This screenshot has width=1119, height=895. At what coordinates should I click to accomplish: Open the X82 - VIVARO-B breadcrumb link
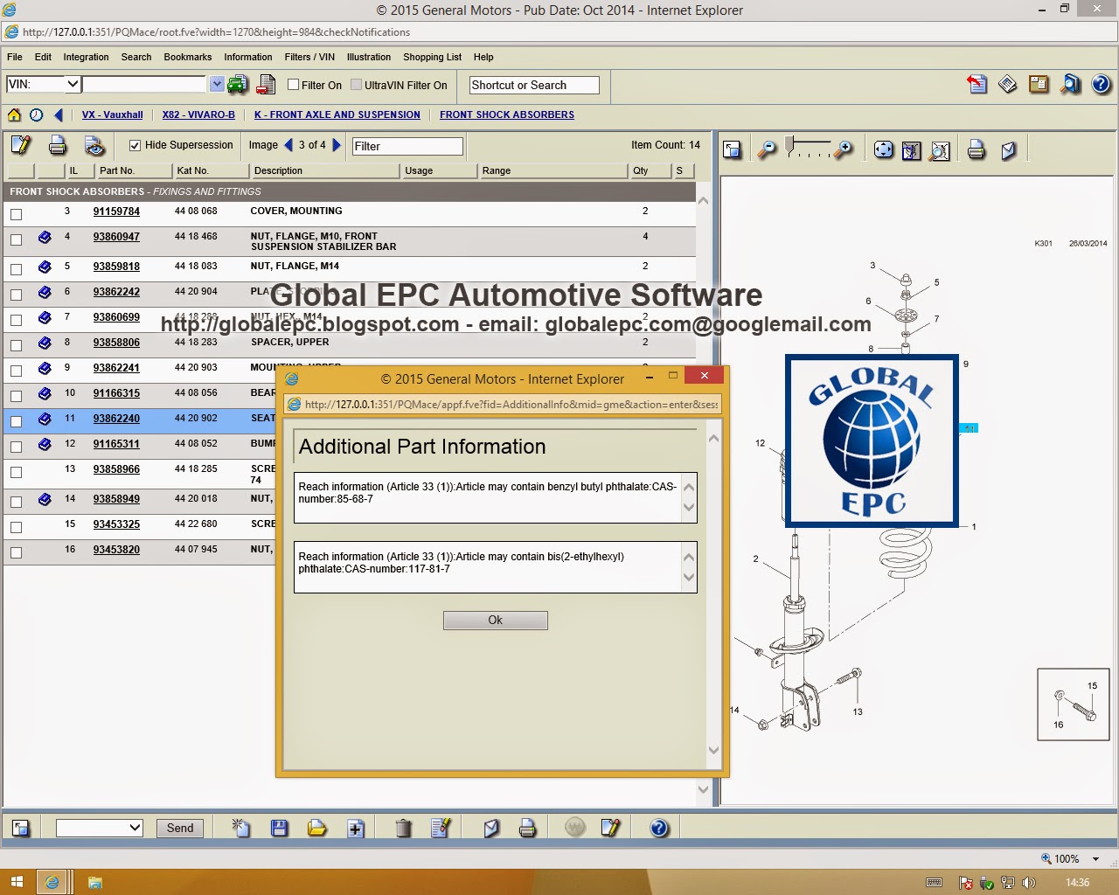(198, 114)
